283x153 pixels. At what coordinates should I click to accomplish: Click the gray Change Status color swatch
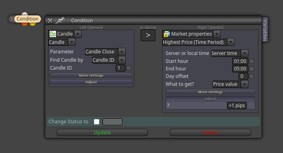pyautogui.click(x=112, y=122)
